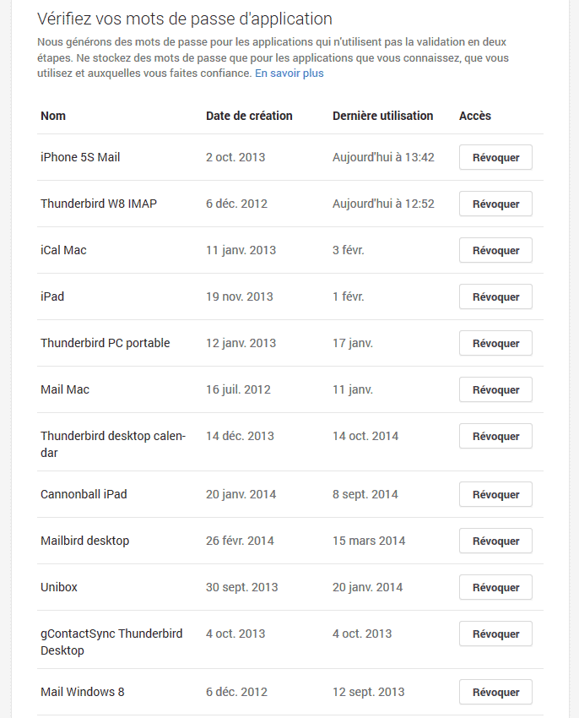Click Révoquer for Mail Windows 8

coord(495,692)
